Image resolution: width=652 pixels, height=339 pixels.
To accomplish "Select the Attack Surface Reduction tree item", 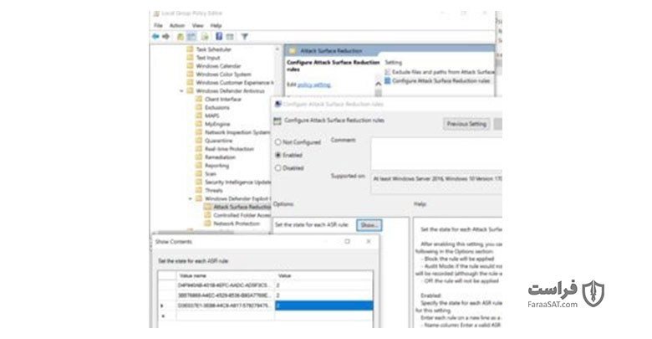I will 242,207.
